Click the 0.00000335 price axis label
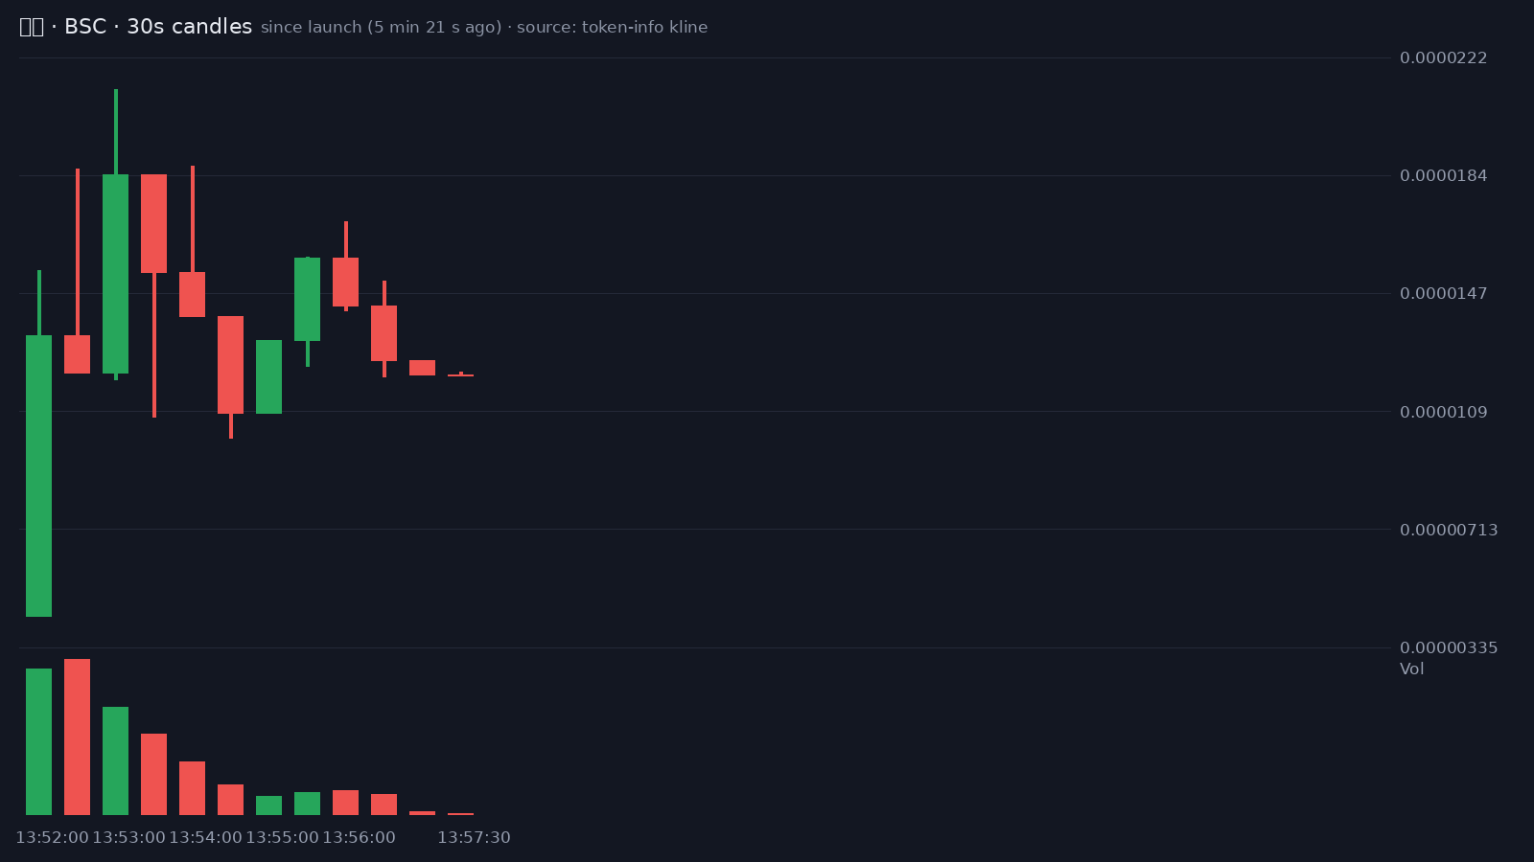 (1449, 648)
